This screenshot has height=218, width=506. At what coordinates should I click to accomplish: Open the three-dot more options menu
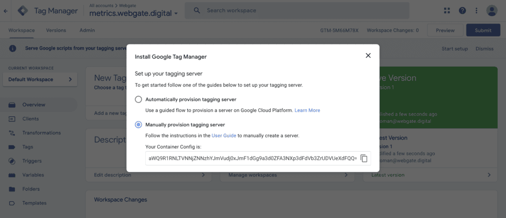point(476,10)
